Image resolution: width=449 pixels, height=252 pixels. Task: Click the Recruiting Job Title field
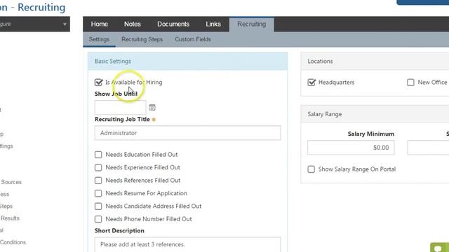coord(187,133)
